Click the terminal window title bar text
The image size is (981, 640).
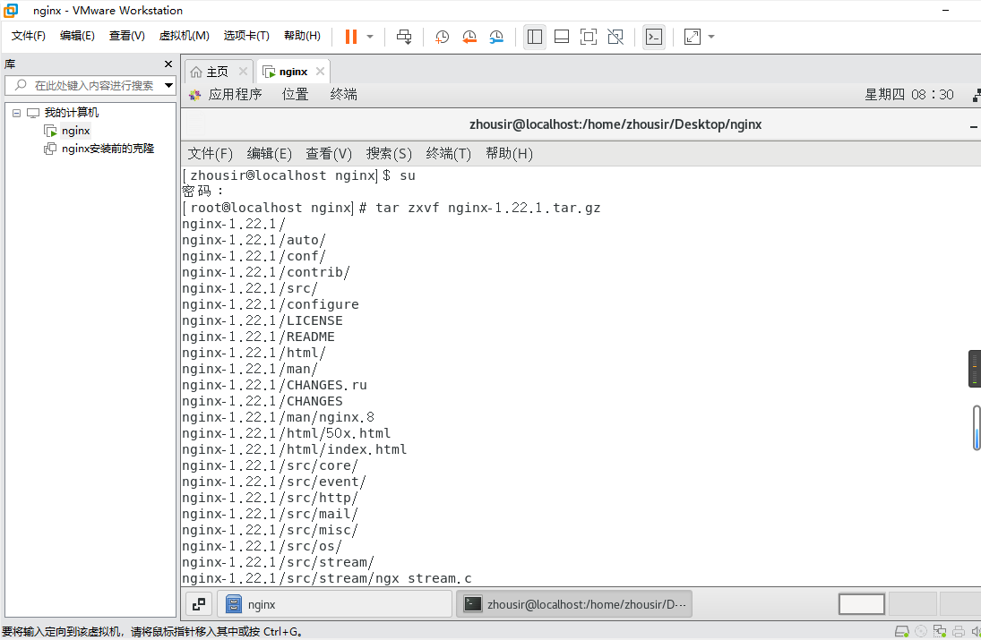615,124
